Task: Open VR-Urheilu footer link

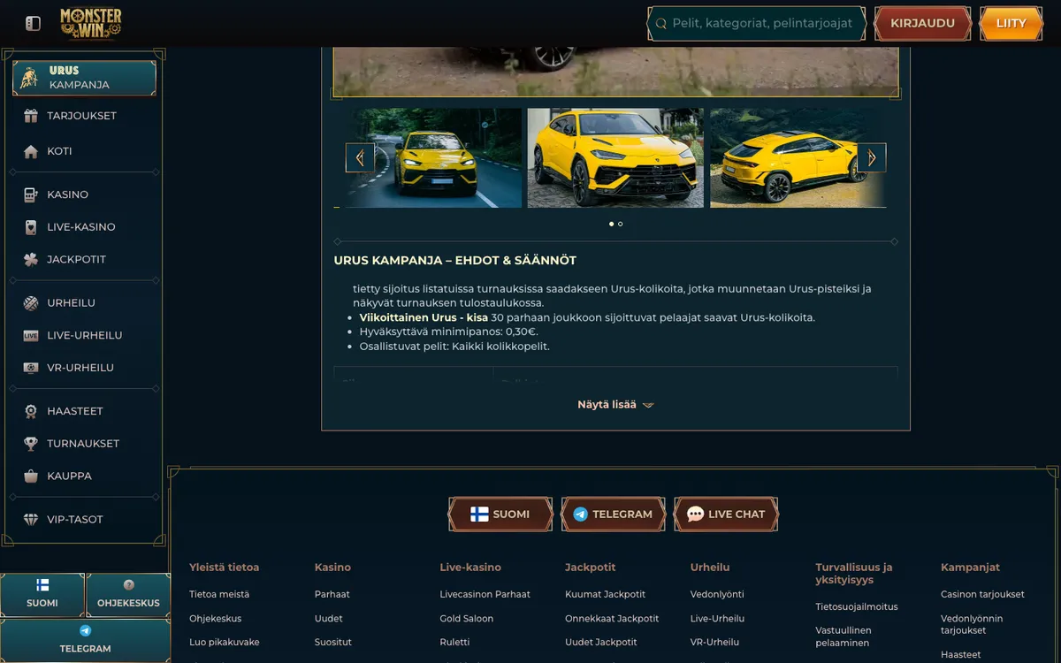Action: (x=714, y=643)
